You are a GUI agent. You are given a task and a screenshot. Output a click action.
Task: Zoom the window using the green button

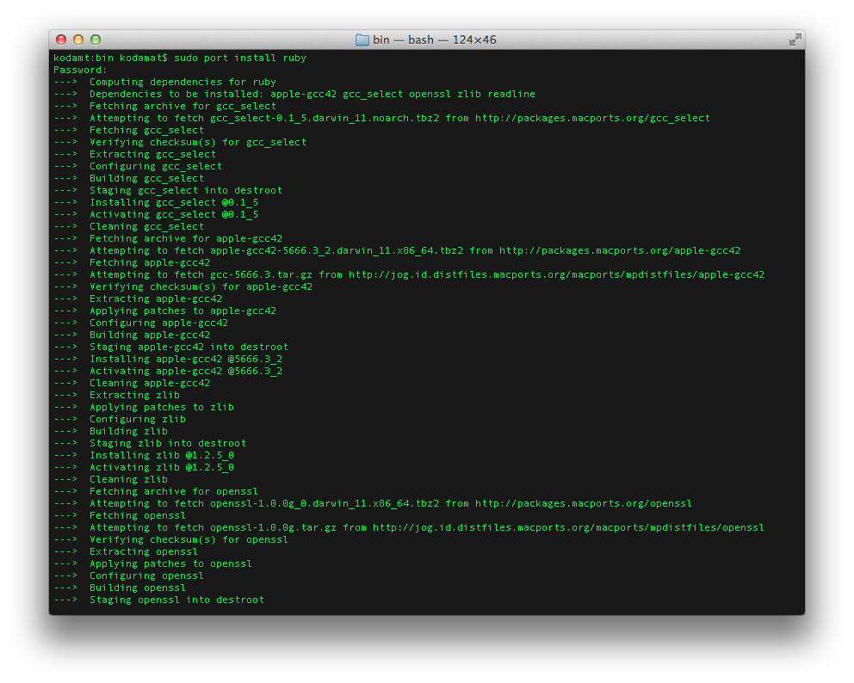point(96,40)
